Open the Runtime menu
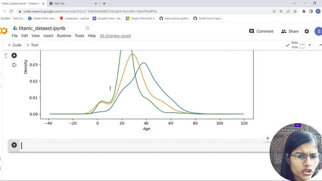This screenshot has width=322, height=181. 64,36
